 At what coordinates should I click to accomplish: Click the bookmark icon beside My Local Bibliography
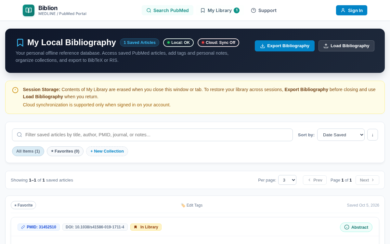pos(20,43)
